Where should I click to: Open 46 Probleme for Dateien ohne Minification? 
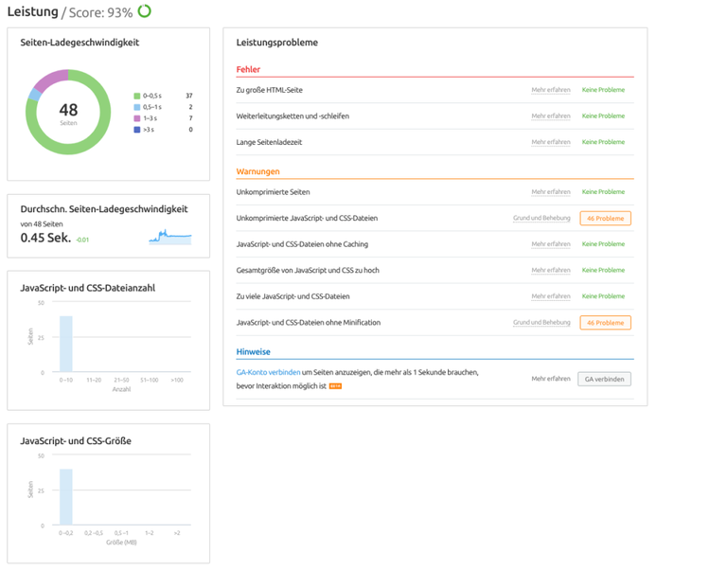pos(606,323)
